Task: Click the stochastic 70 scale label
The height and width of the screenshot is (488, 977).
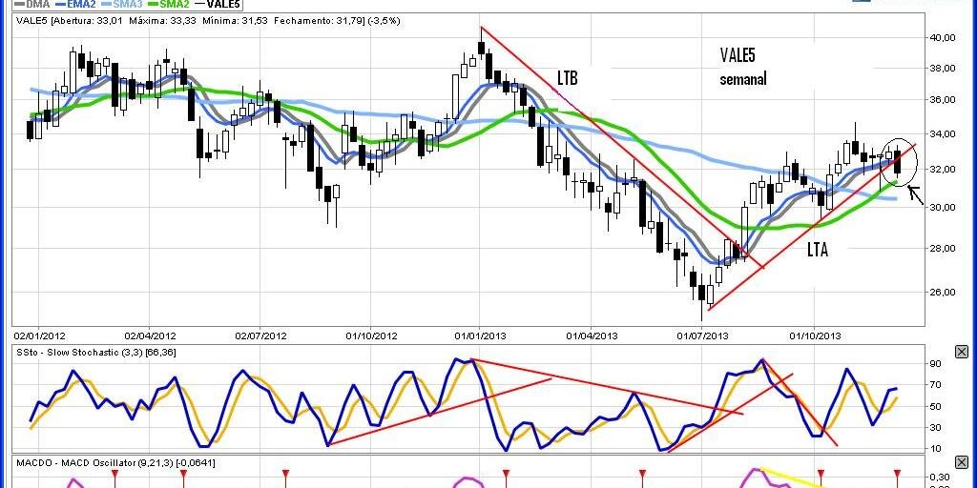Action: [935, 385]
